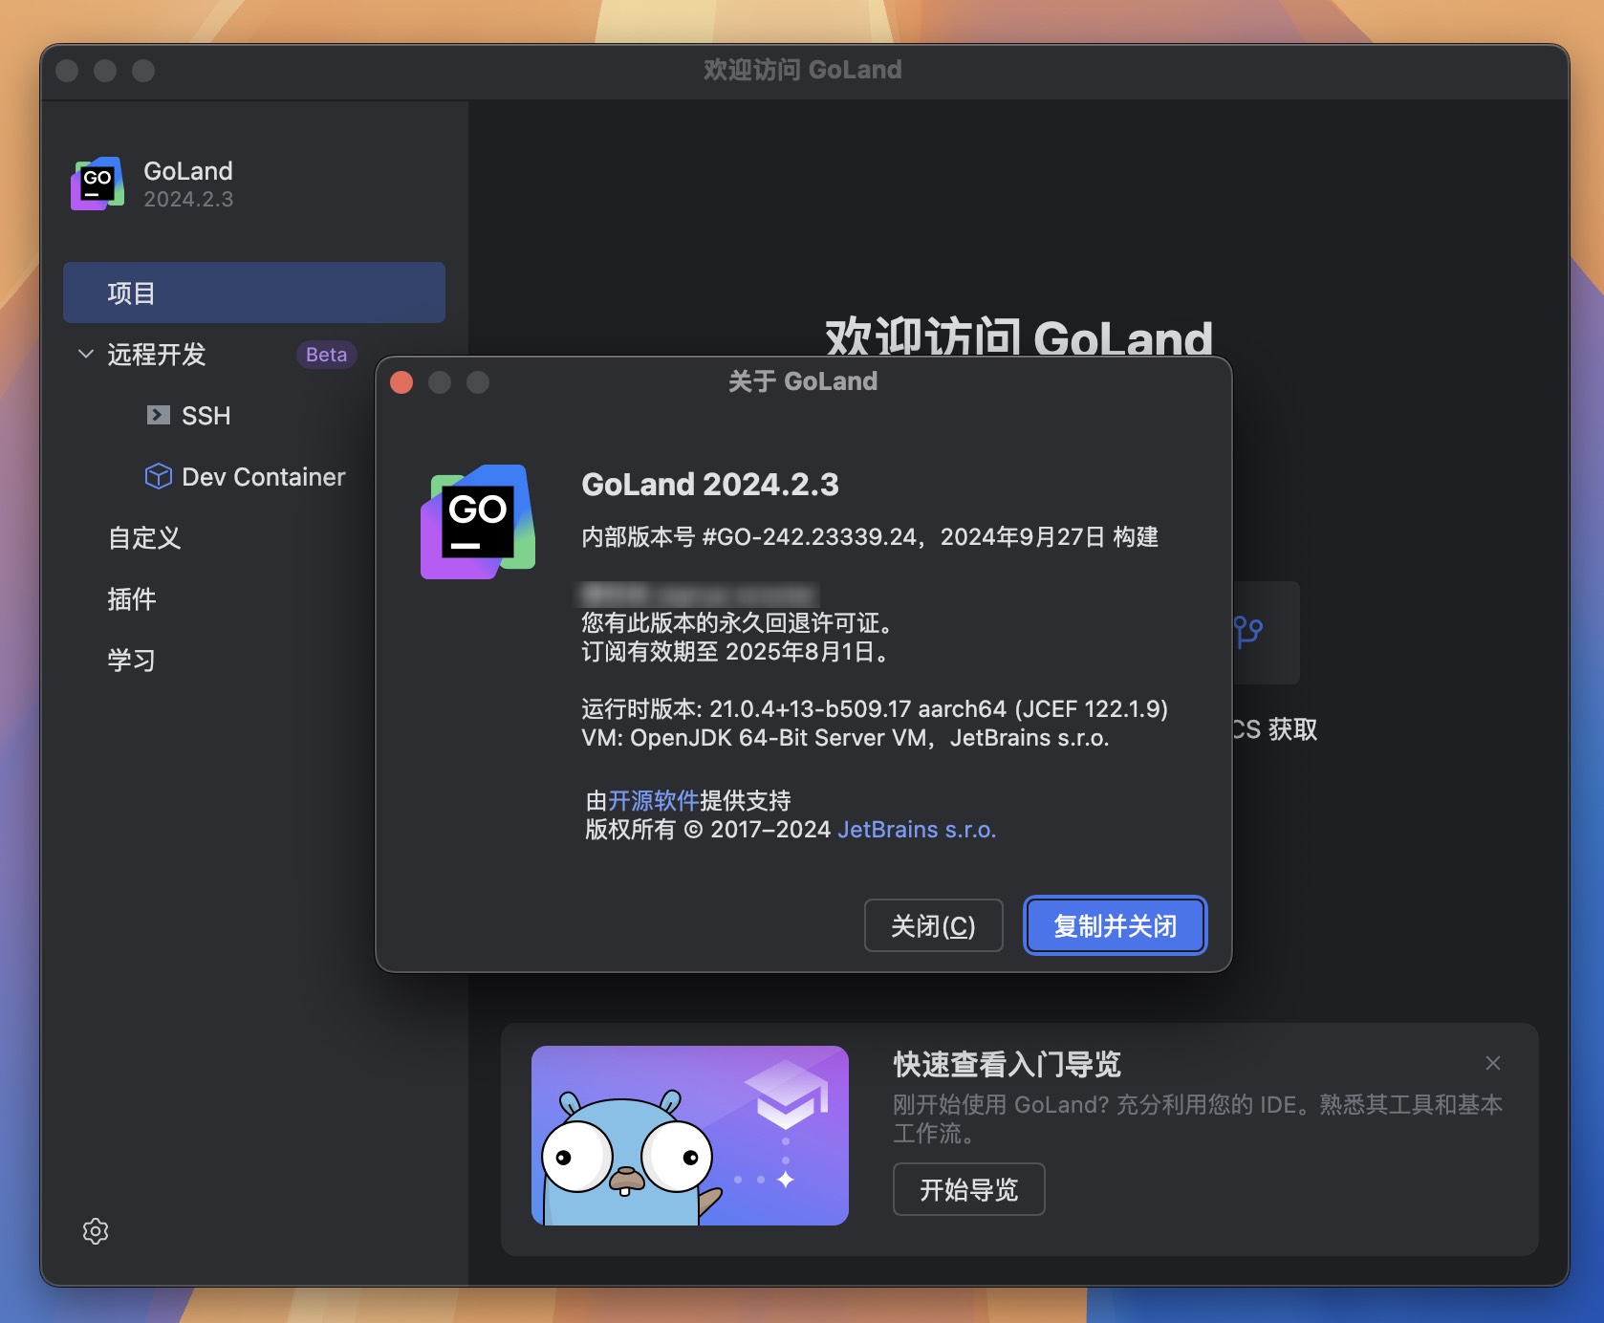The width and height of the screenshot is (1604, 1323).
Task: Click the 欢迎访问 GoLand main heading
Action: coord(1019,337)
